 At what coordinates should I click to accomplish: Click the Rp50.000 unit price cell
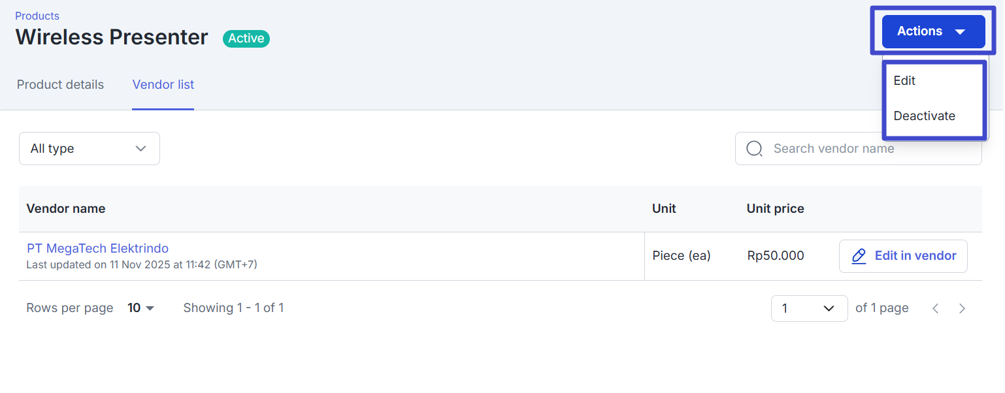pos(776,256)
